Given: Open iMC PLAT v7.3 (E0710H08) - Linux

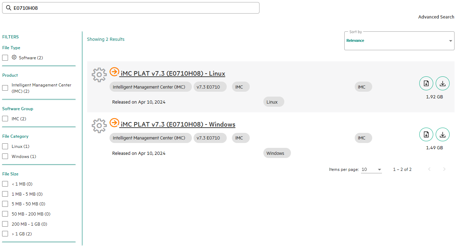Looking at the screenshot, I should [x=172, y=74].
